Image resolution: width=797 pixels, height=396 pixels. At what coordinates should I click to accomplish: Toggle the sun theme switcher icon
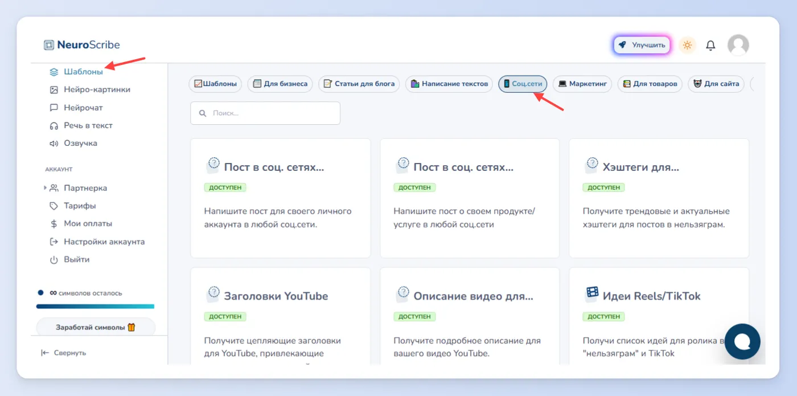point(687,45)
